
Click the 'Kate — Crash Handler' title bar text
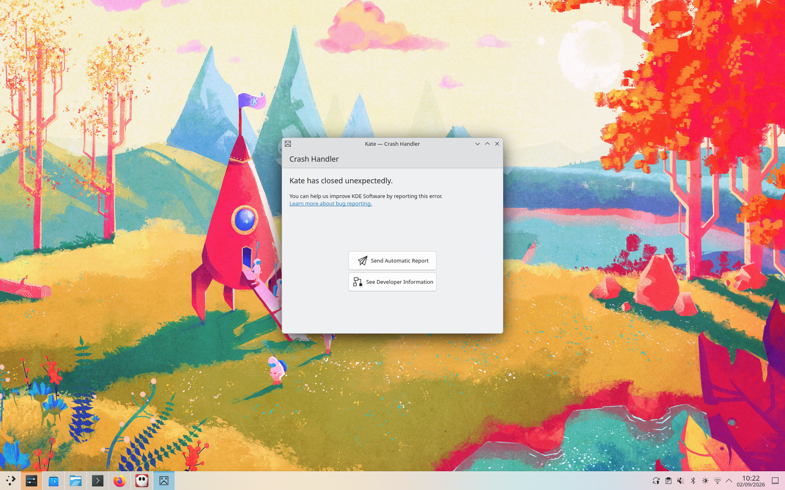(x=392, y=144)
